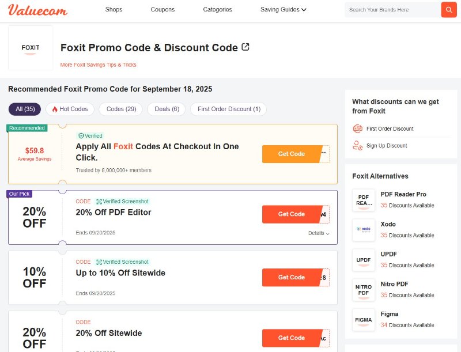Select the First Order Discount (1) filter
Image resolution: width=461 pixels, height=352 pixels.
pyautogui.click(x=228, y=109)
